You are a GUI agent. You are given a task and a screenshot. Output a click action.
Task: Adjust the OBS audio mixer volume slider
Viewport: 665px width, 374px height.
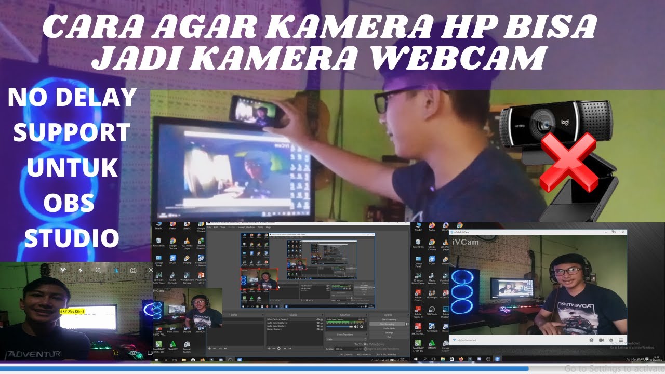click(340, 327)
